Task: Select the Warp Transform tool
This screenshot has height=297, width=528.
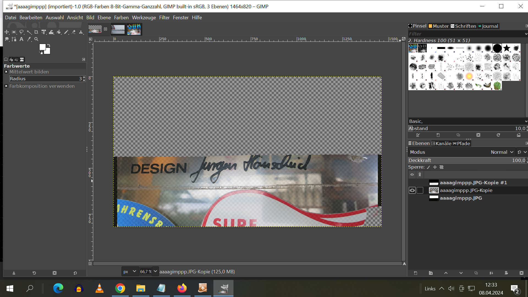Action: click(51, 32)
